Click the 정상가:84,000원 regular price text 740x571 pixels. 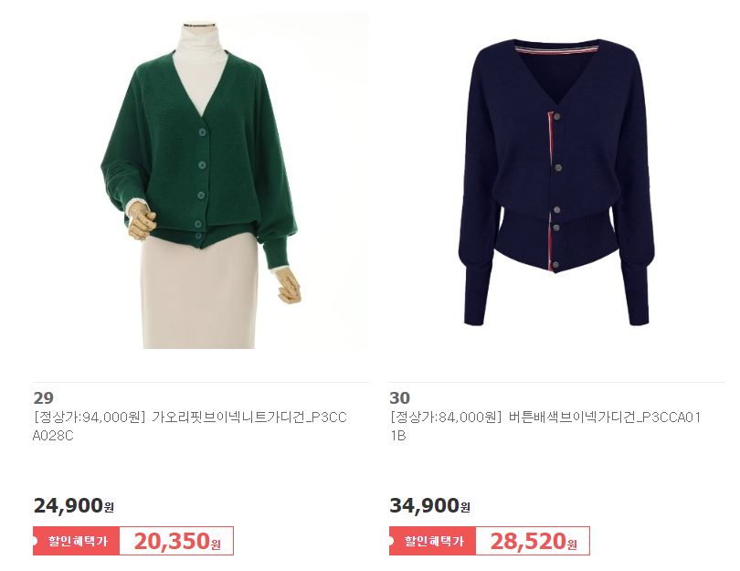pos(446,418)
